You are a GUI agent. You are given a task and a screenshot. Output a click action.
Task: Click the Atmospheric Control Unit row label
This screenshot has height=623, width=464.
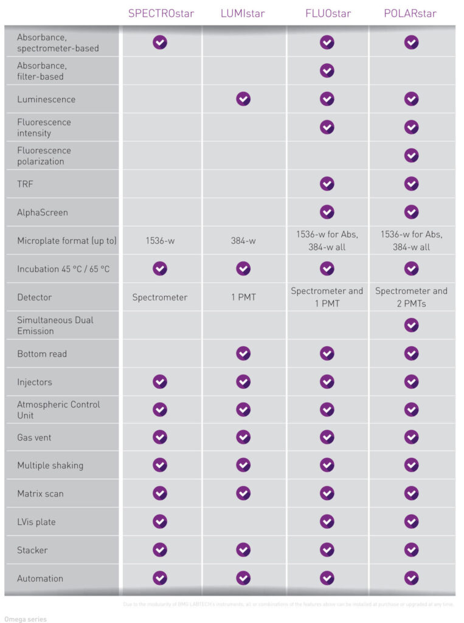click(58, 409)
